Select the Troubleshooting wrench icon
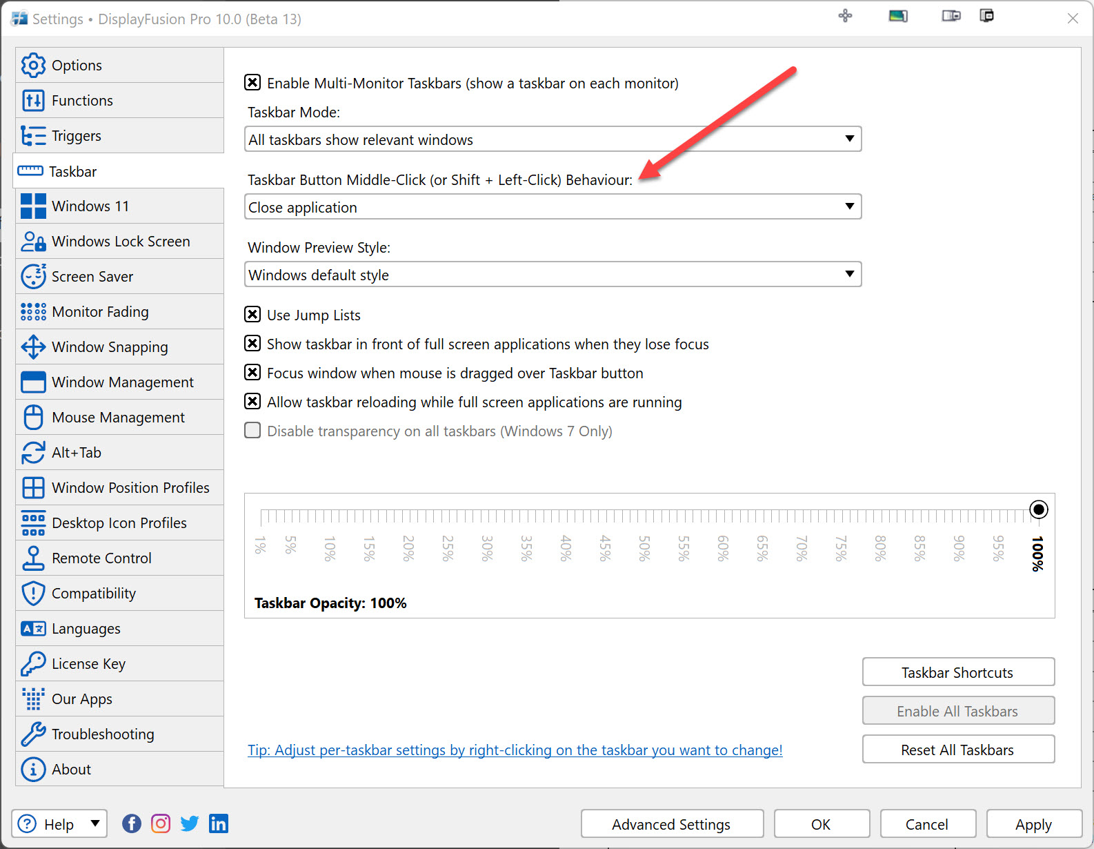Screen dimensions: 1094x849 33,734
